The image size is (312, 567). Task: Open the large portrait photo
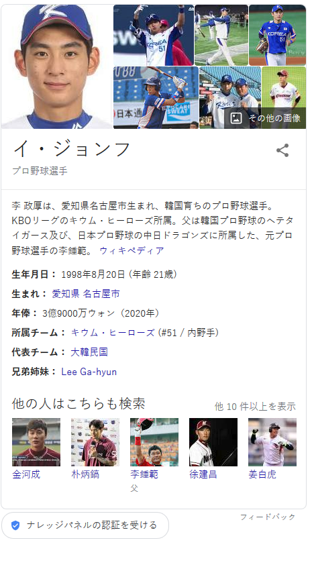(57, 66)
